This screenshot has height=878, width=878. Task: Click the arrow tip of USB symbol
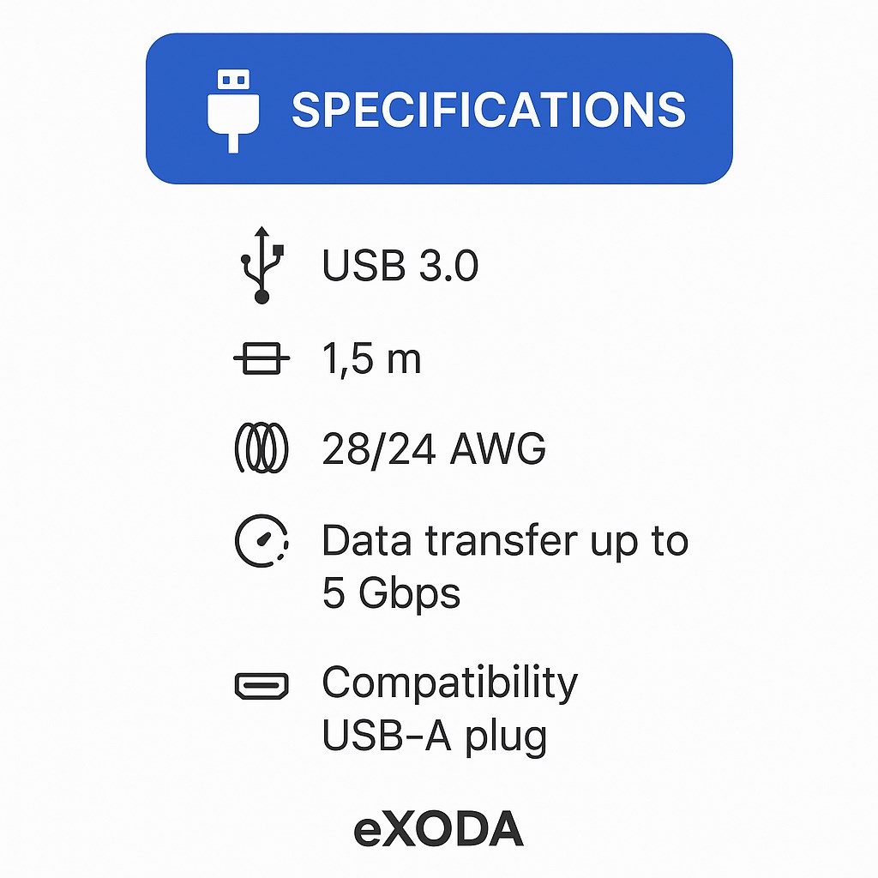point(262,231)
